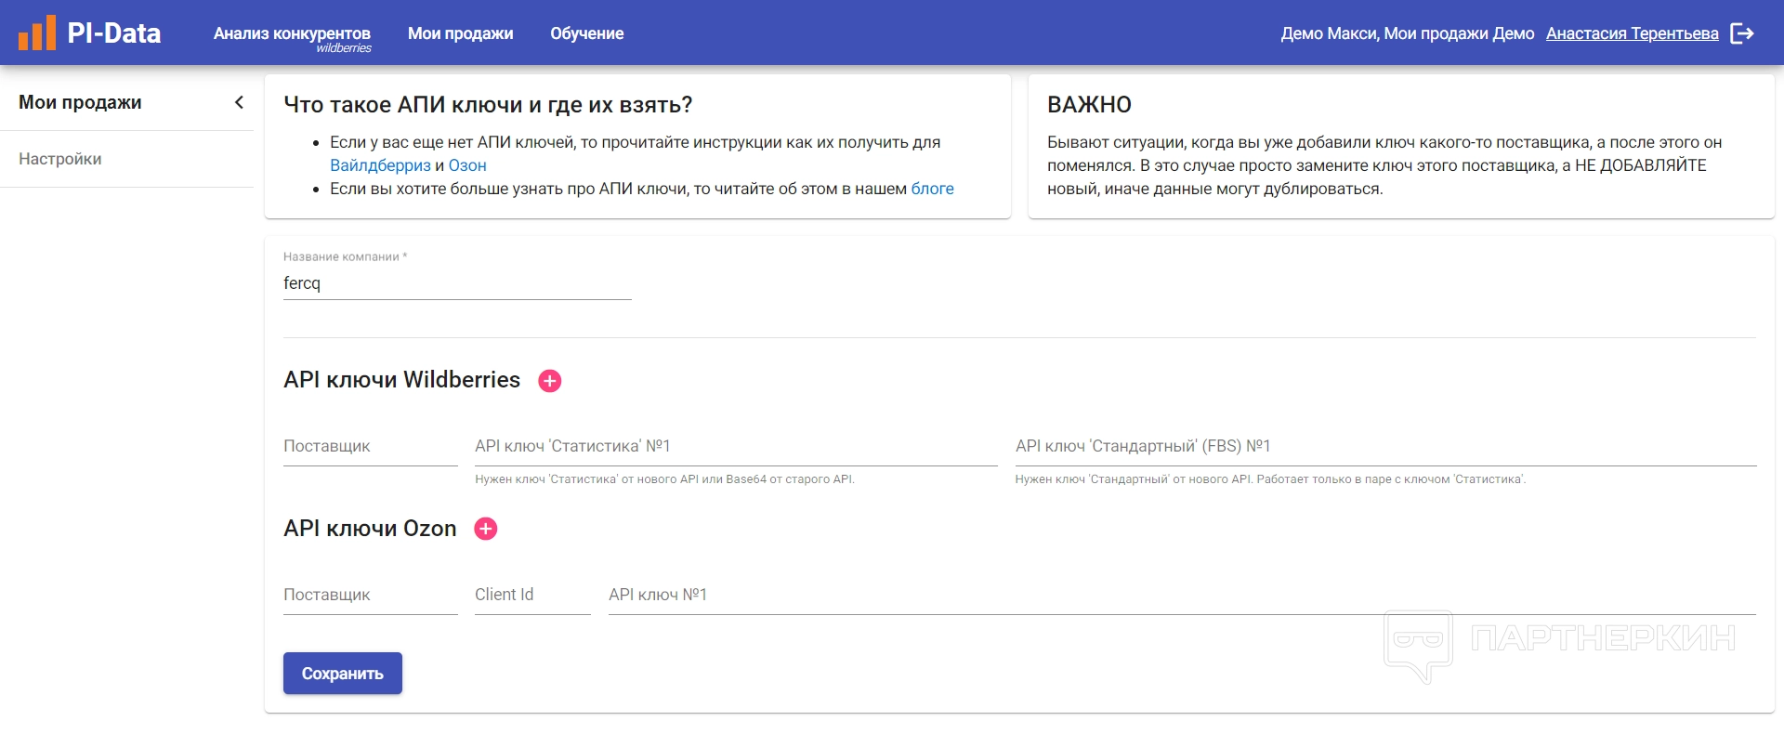
Task: Click the Сохранить button
Action: (342, 674)
